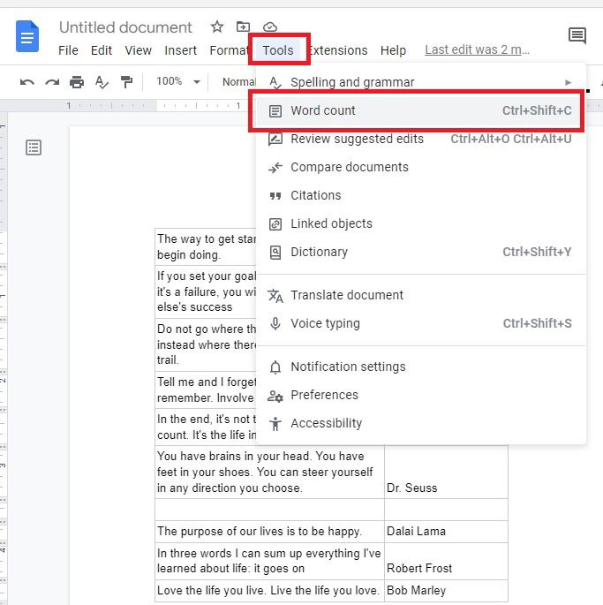Screen dimensions: 603x605
Task: Check cloud document status icon
Action: 270,26
